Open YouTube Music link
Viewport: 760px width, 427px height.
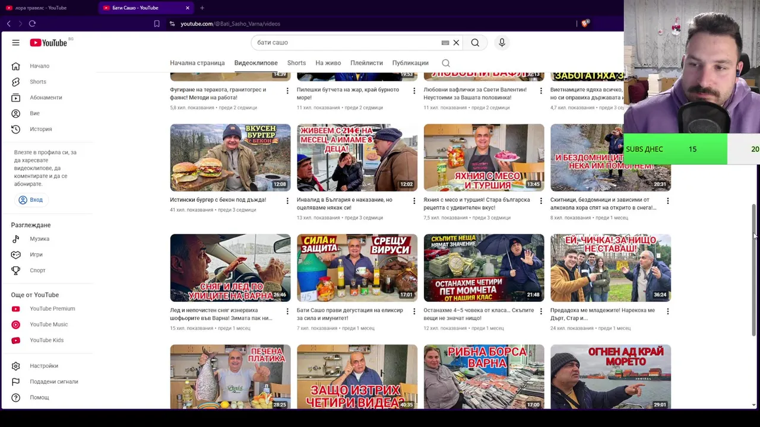click(50, 324)
